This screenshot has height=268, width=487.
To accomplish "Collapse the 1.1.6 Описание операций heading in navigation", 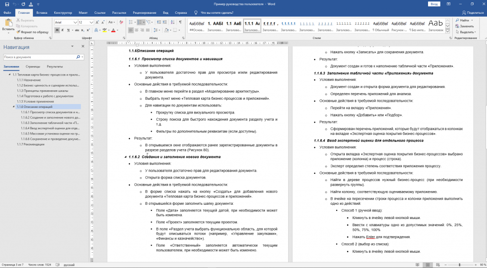I will [13, 107].
